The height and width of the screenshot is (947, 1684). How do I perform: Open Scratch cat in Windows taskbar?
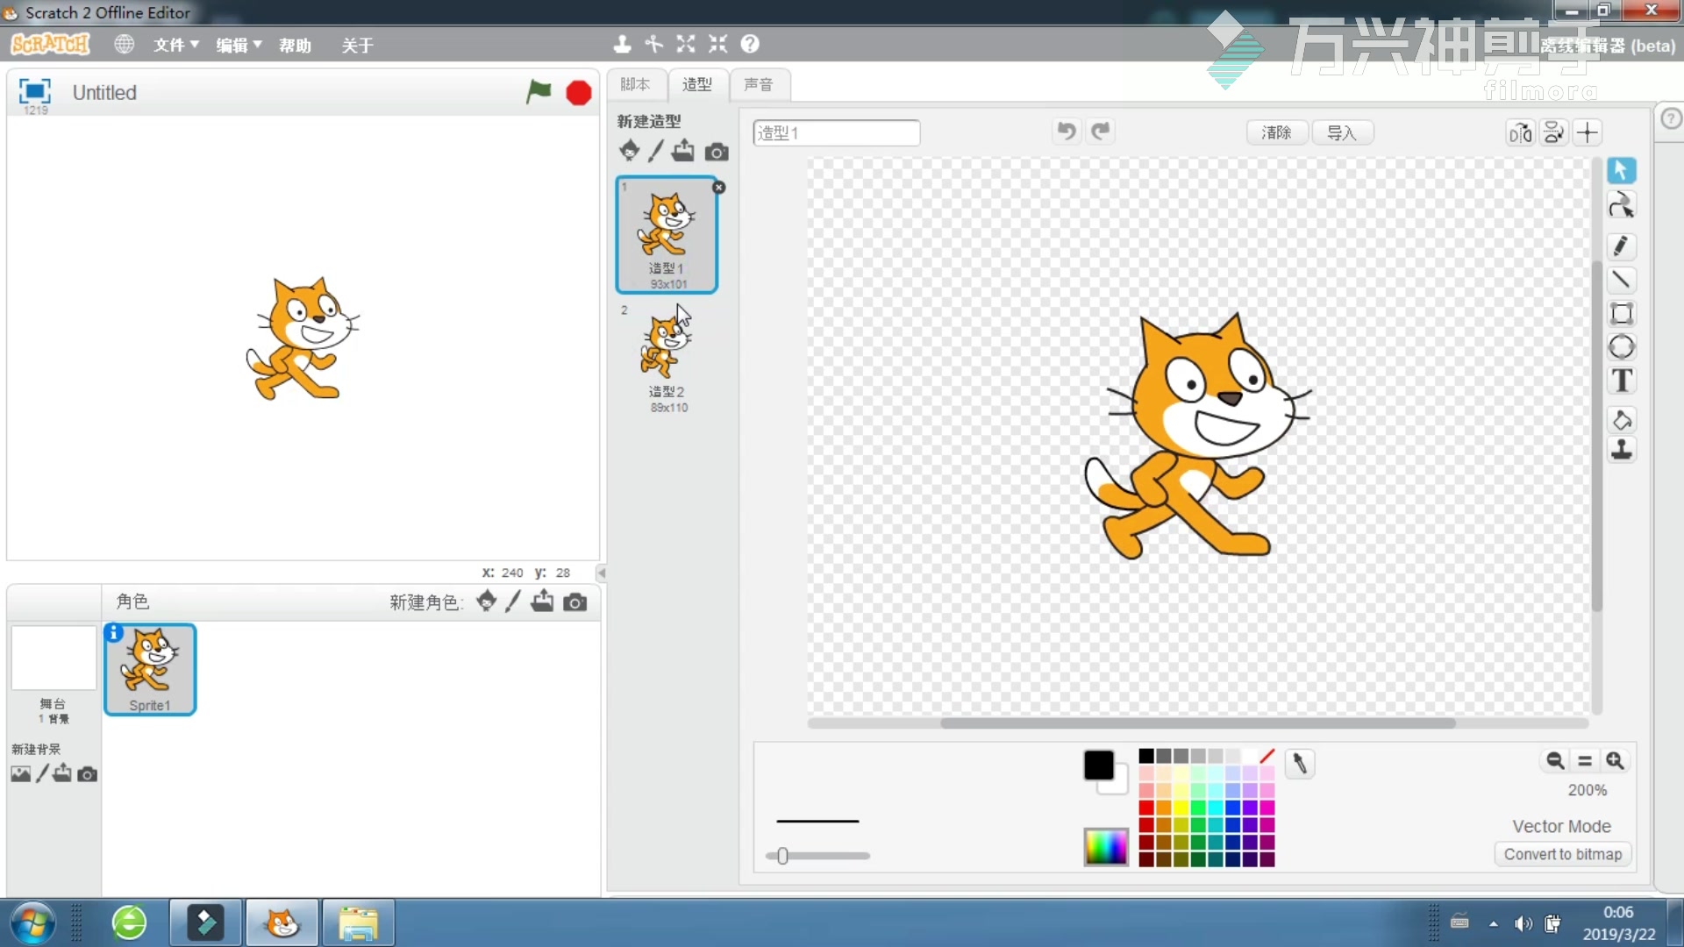(282, 922)
